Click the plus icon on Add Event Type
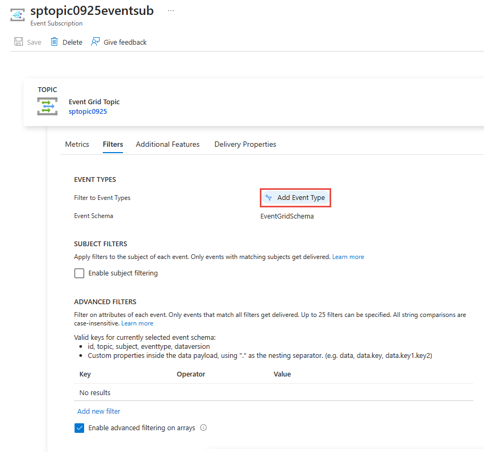484x452 pixels. [269, 197]
